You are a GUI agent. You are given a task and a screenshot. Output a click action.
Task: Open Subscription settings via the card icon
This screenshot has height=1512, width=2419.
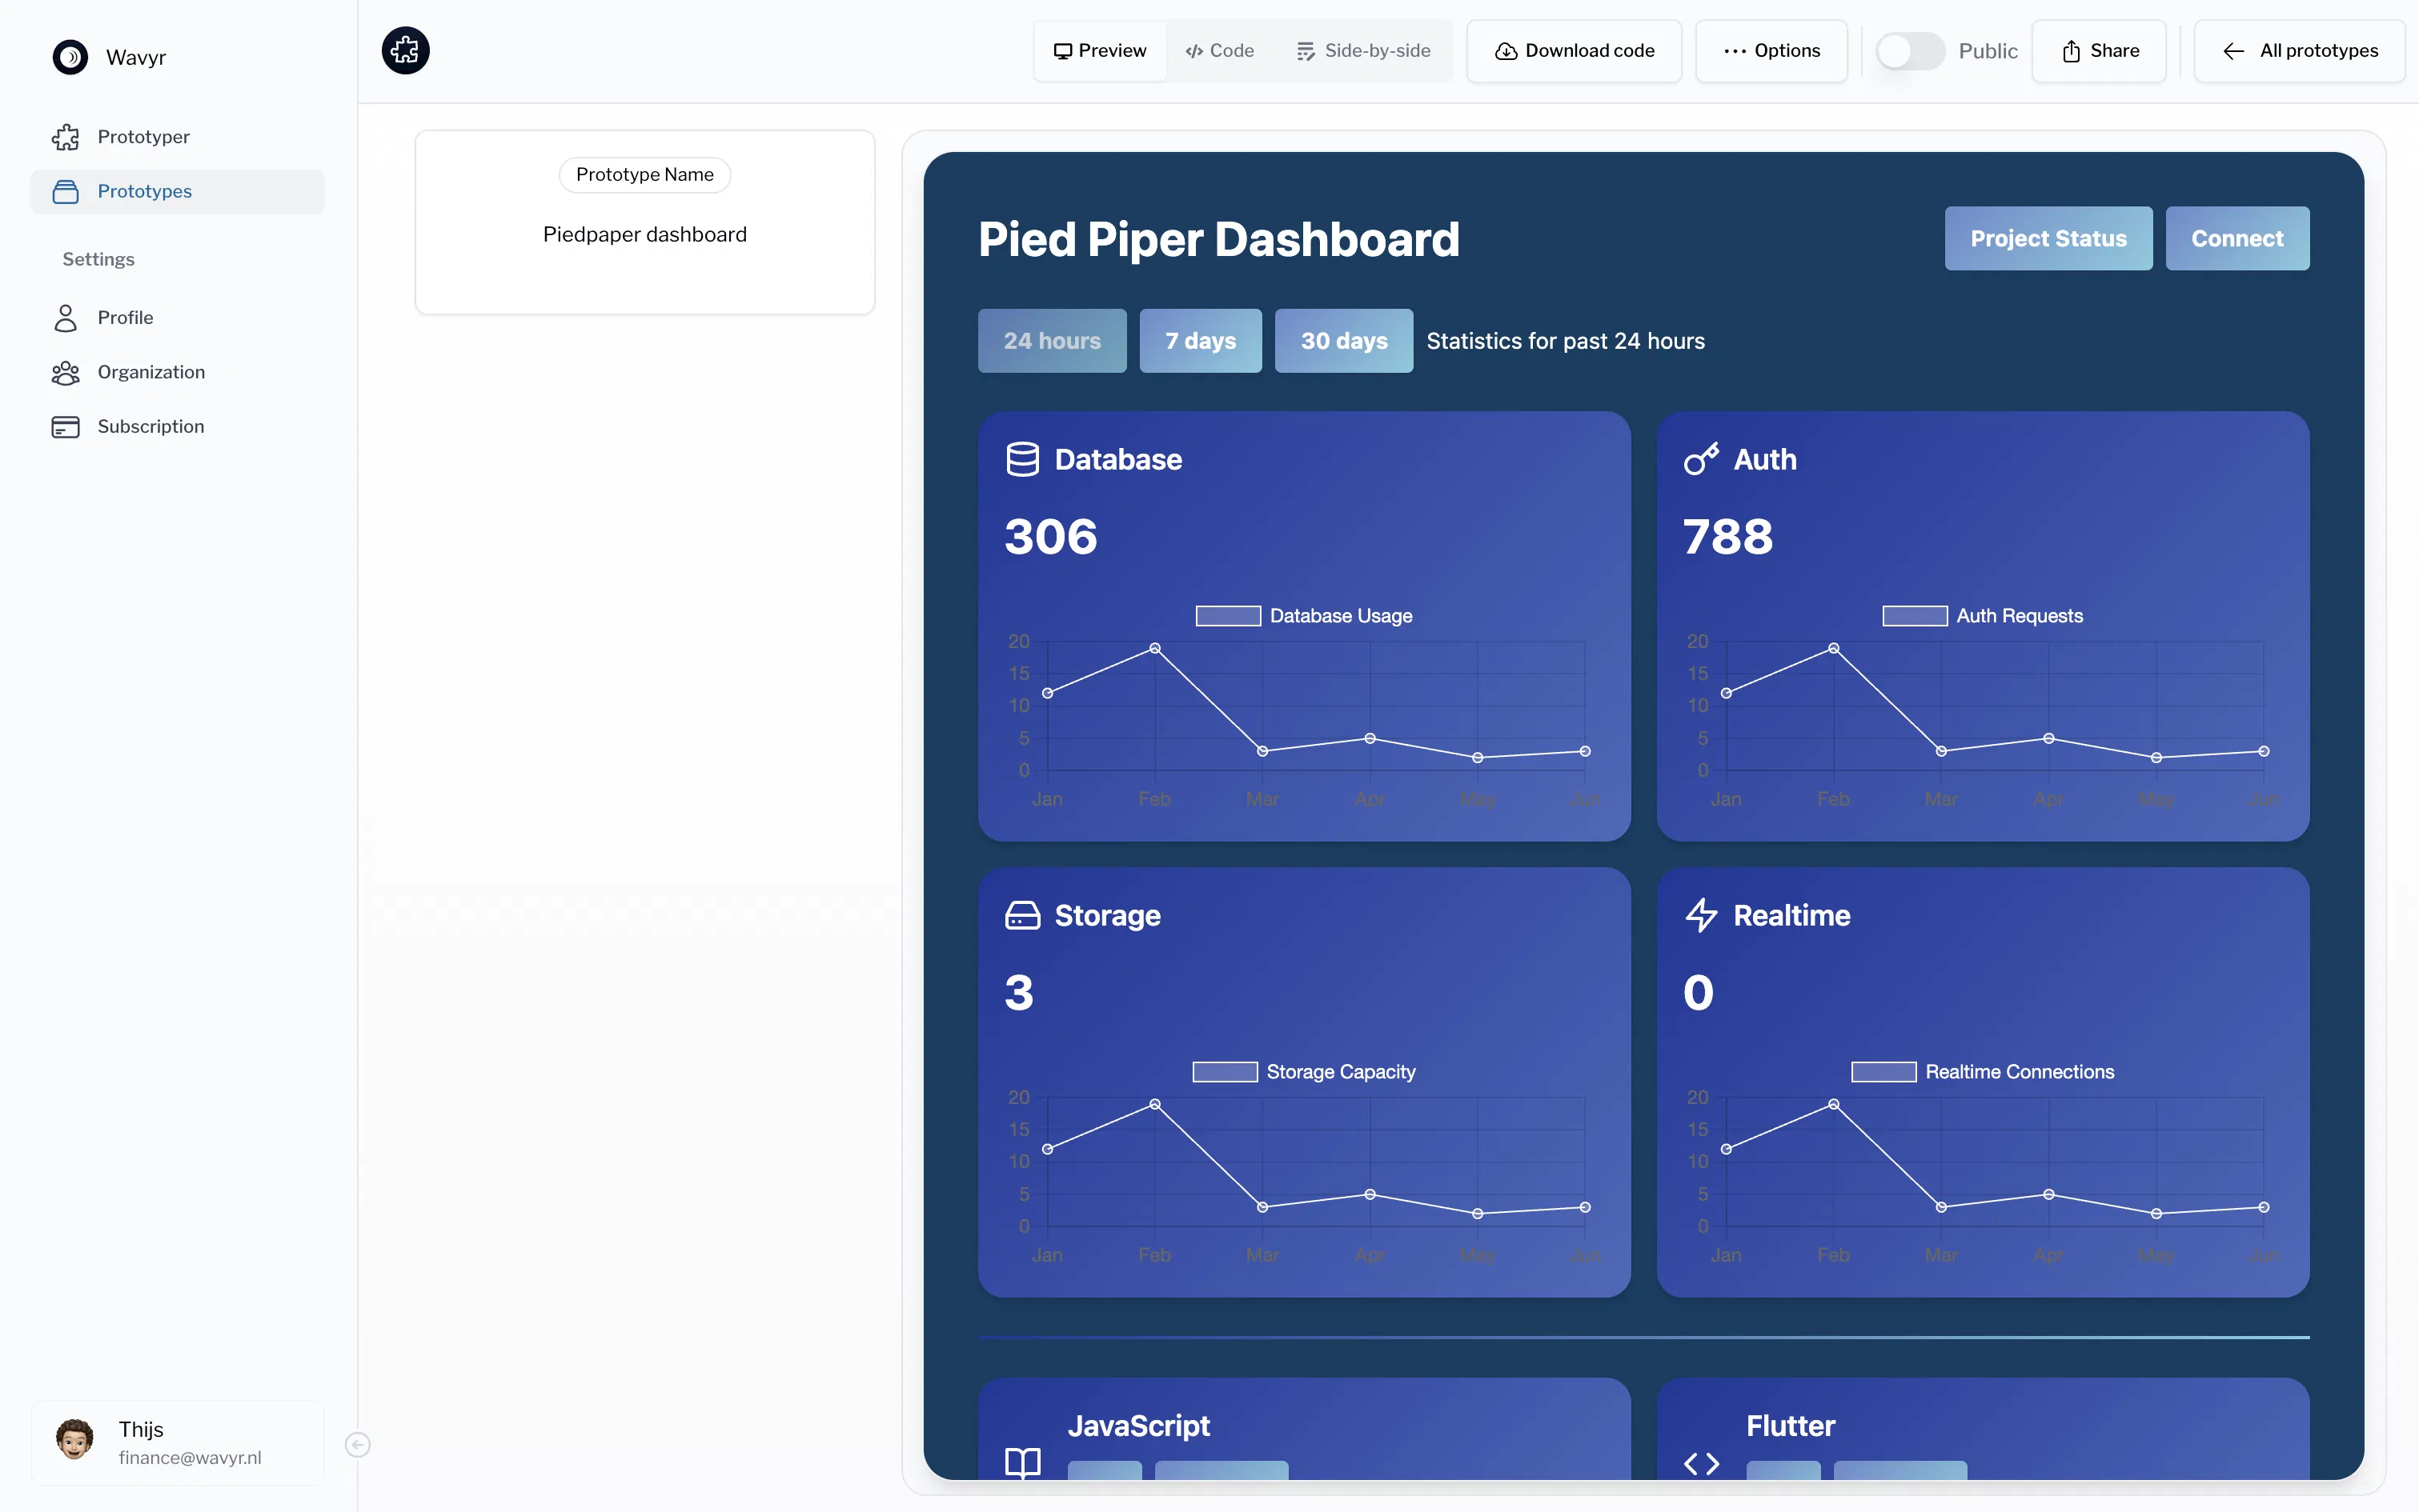coord(66,426)
